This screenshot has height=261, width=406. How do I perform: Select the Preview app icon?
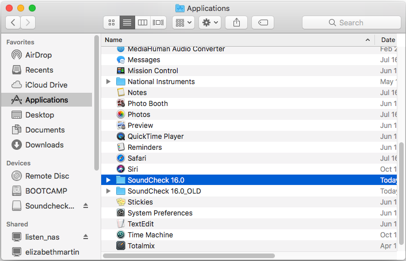coord(121,125)
